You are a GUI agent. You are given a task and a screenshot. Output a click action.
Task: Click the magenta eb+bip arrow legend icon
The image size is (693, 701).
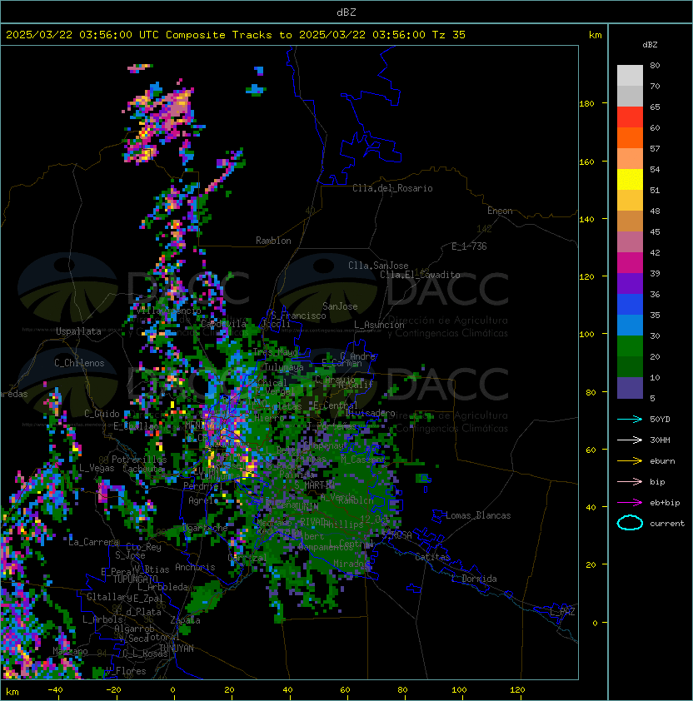click(x=630, y=503)
